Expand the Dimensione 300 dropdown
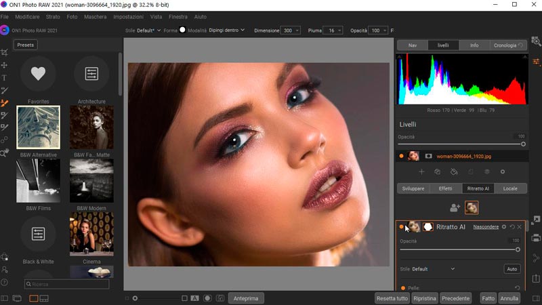Viewport: 542px width, 305px height. point(297,30)
